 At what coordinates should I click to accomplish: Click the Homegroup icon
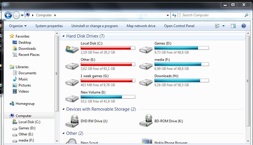12,104
